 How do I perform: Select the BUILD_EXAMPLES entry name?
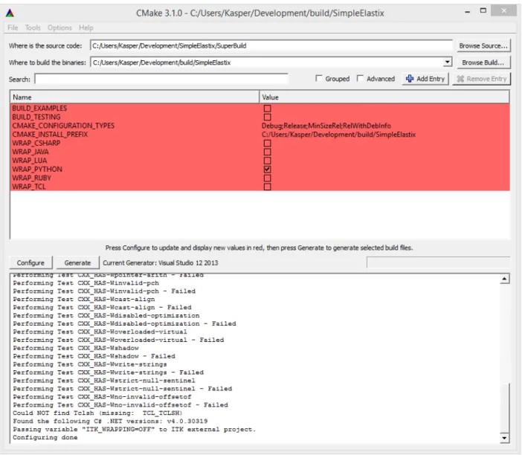(39, 109)
